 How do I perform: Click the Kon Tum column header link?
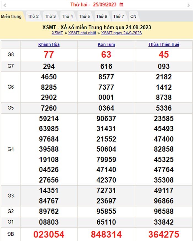[x=106, y=44]
